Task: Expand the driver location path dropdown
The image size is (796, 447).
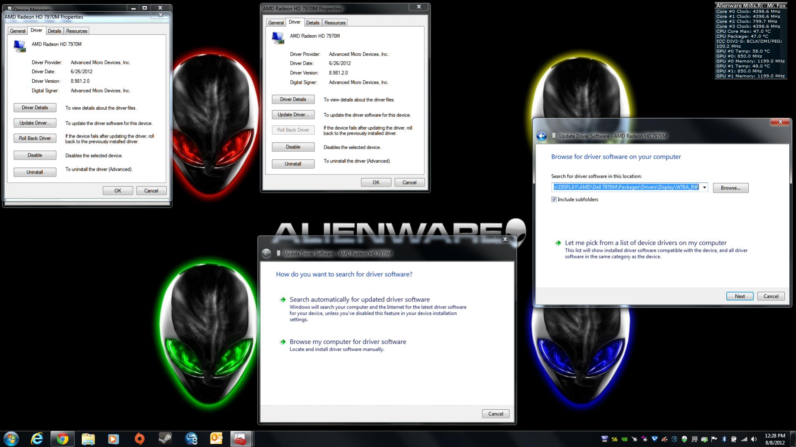Action: tap(704, 187)
